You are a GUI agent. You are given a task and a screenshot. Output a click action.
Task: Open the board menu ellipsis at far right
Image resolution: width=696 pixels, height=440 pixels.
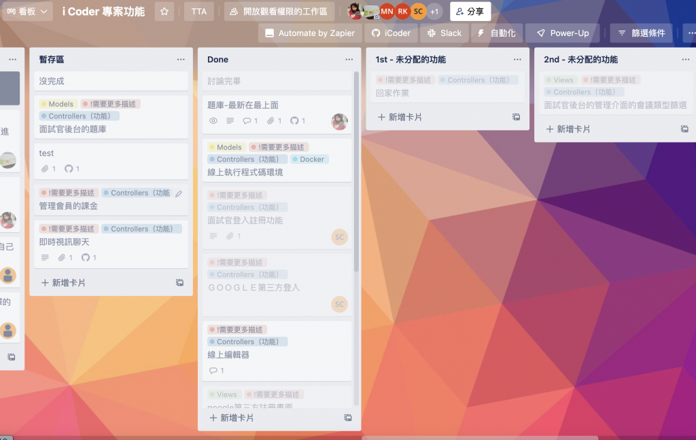[x=691, y=33]
